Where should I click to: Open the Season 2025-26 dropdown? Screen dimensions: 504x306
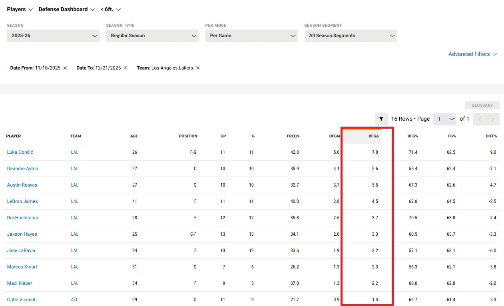(x=54, y=36)
